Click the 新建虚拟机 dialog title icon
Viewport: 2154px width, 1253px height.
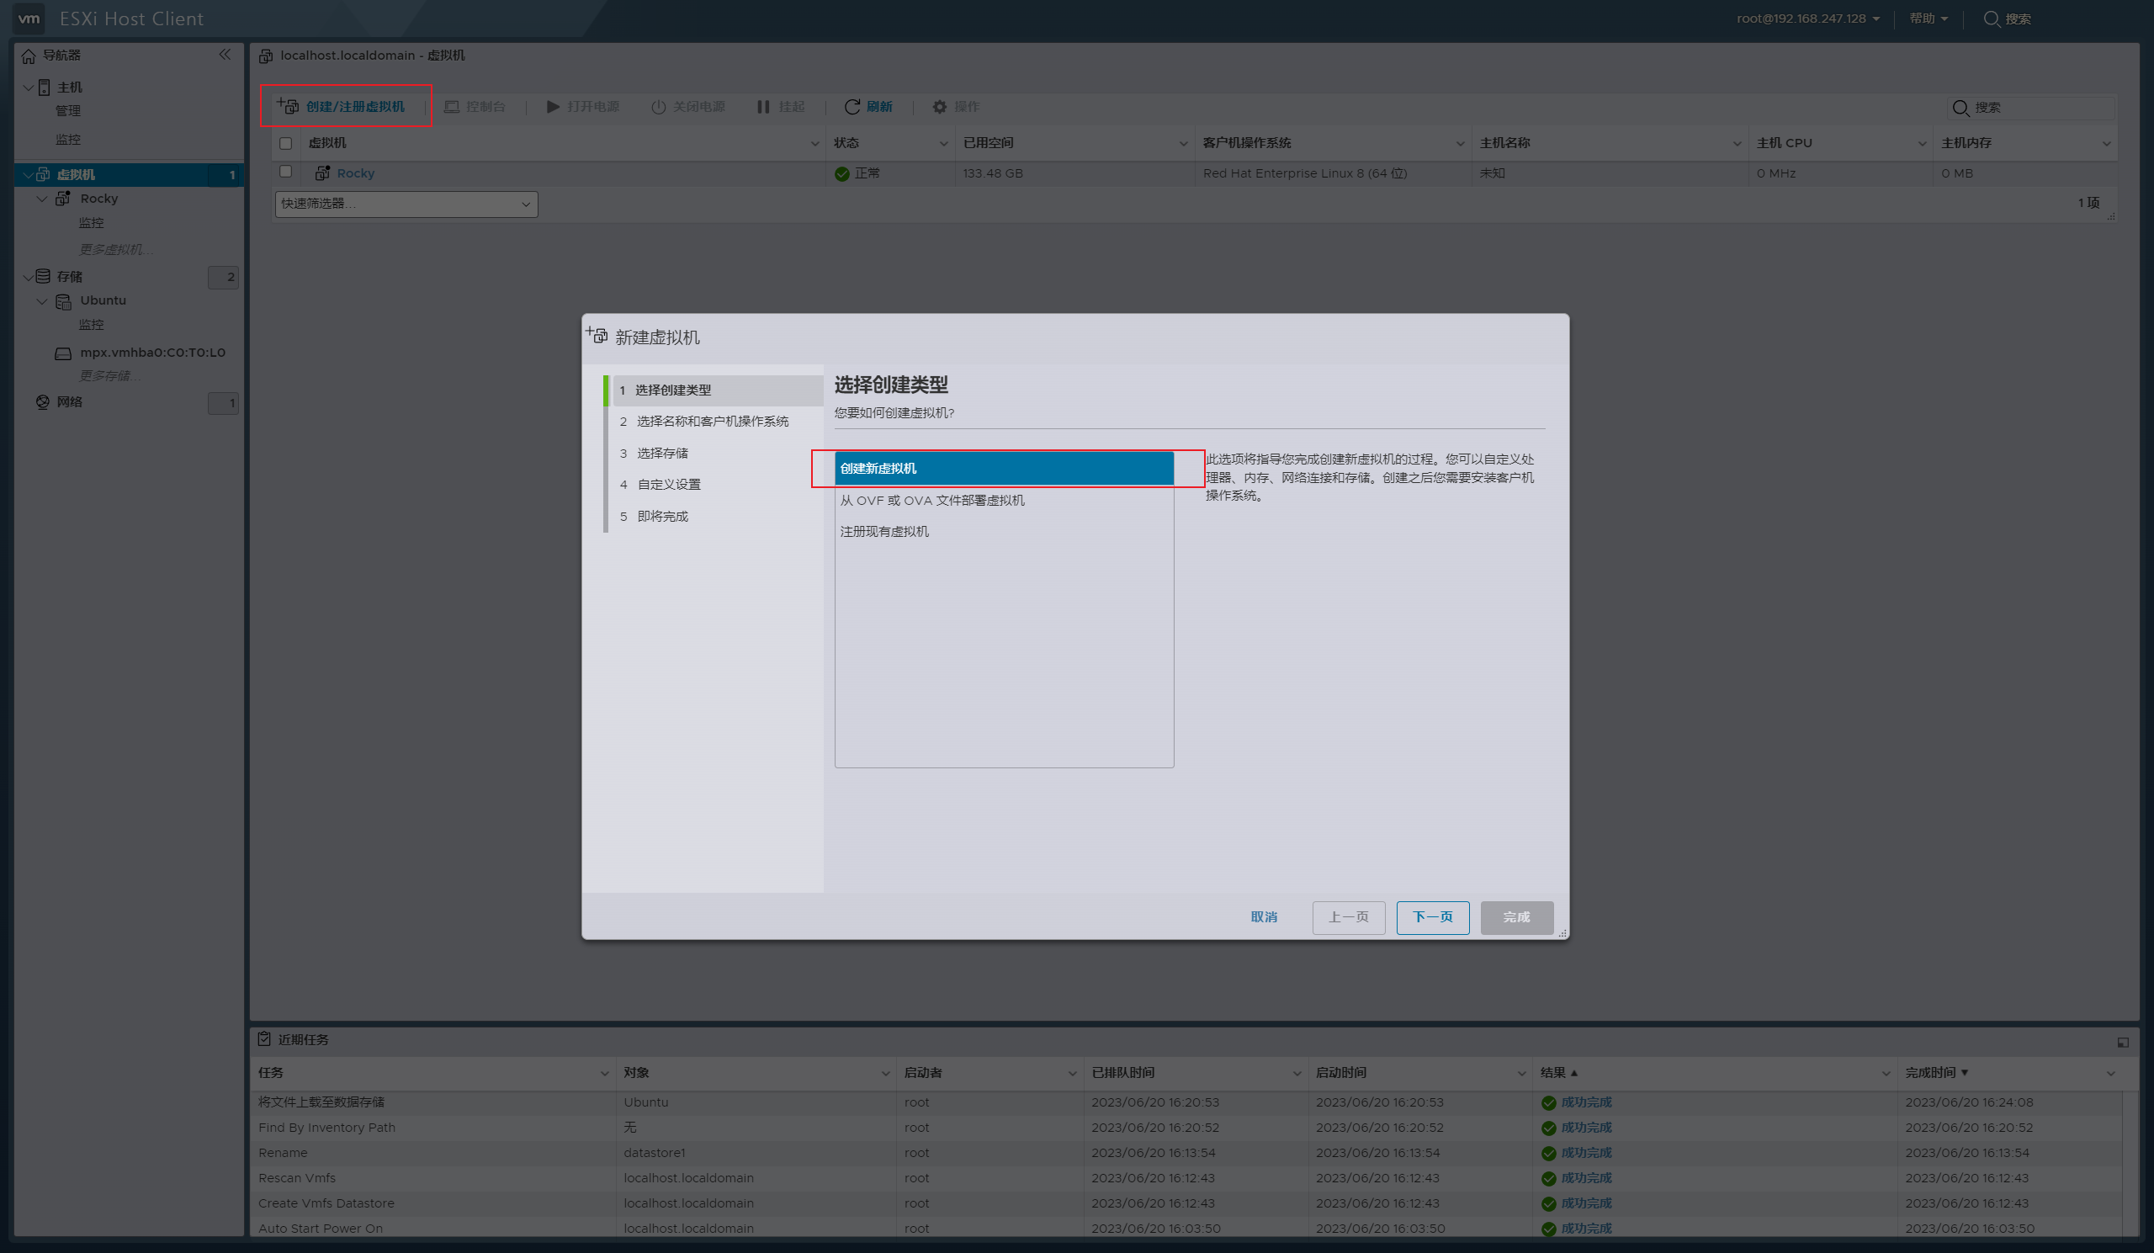point(597,335)
